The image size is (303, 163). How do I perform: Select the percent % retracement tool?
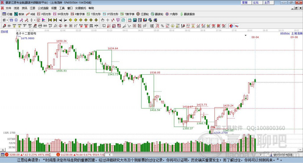(162, 26)
